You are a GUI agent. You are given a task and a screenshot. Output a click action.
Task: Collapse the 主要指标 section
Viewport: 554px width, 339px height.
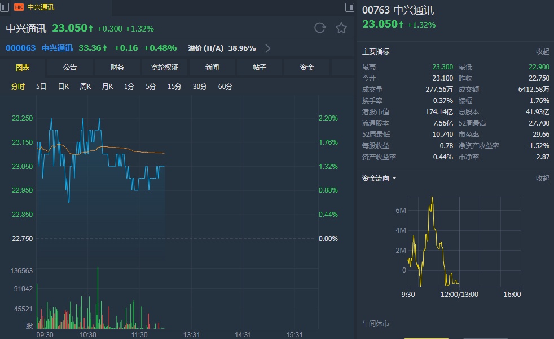(542, 52)
